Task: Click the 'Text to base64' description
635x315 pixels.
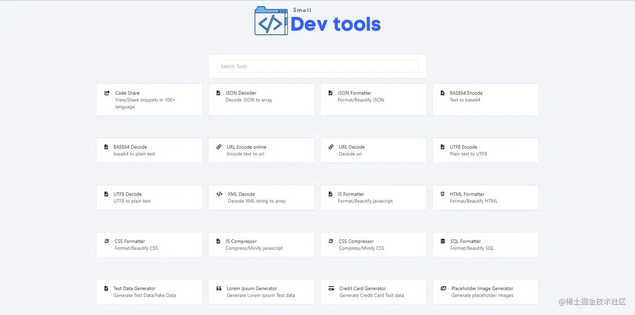Action: click(465, 100)
